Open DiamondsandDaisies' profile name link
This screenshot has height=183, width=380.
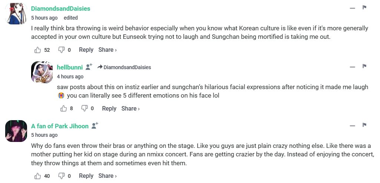click(x=60, y=9)
